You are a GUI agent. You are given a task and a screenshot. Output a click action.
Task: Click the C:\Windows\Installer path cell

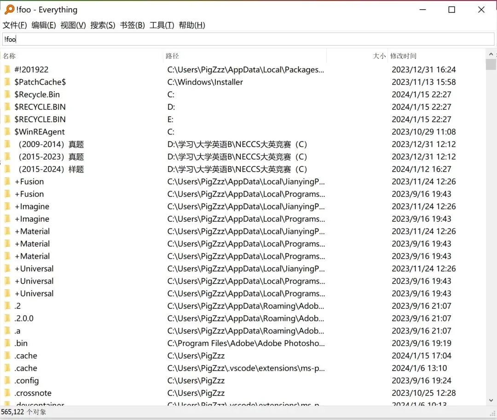(205, 82)
